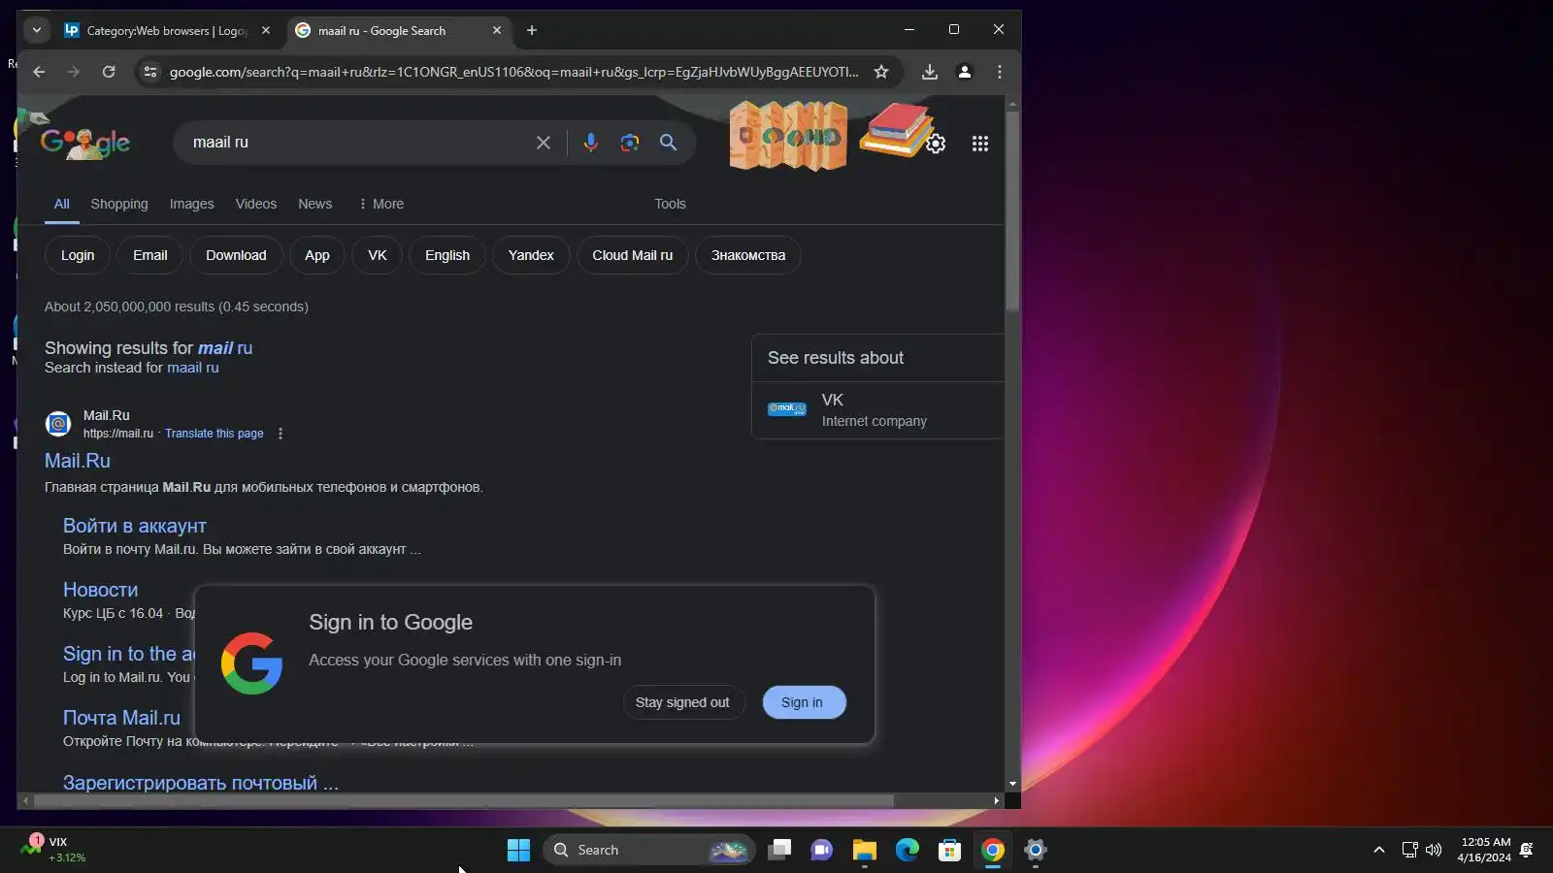Select the All results tab
This screenshot has width=1553, height=873.
(x=62, y=204)
